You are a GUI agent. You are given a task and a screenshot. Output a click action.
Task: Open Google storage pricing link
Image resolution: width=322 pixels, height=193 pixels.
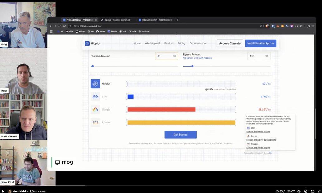pos(253,140)
